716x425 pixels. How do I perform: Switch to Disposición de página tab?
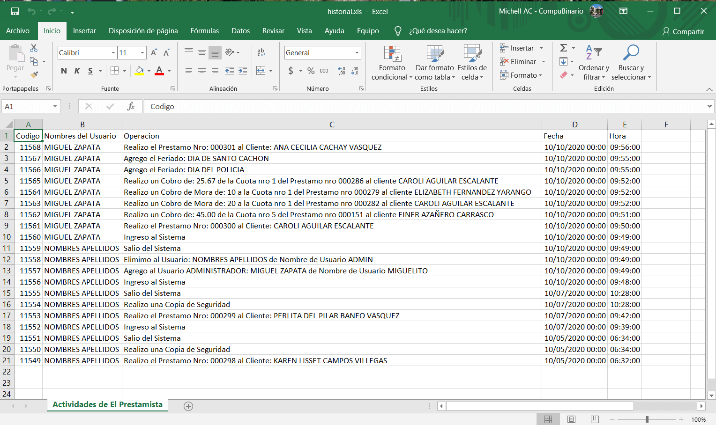tap(143, 31)
